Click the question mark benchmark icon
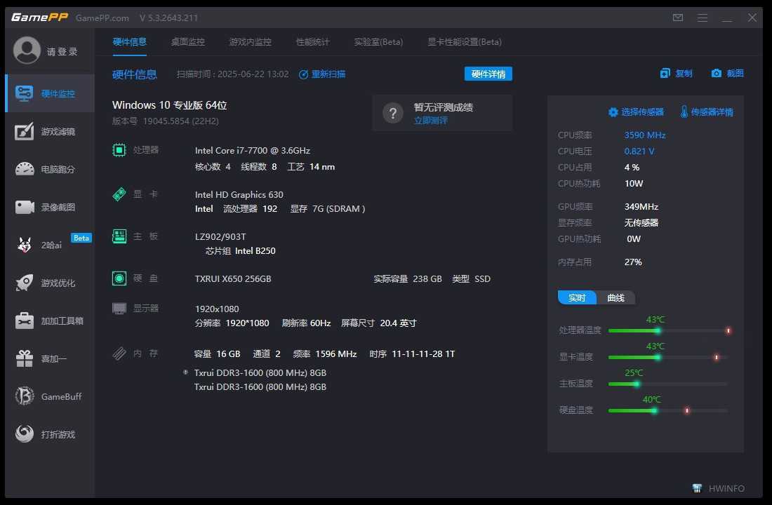Viewport: 772px width, 505px height. [393, 114]
